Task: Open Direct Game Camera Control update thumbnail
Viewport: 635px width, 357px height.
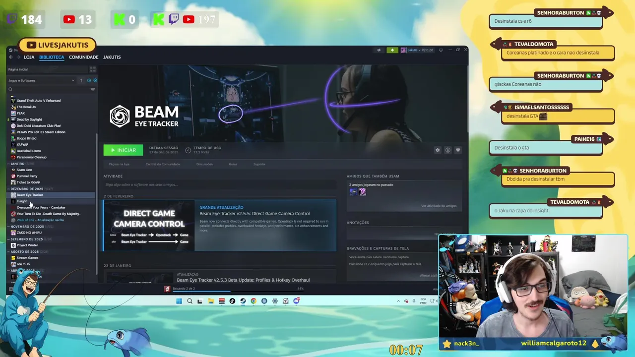Action: click(149, 226)
